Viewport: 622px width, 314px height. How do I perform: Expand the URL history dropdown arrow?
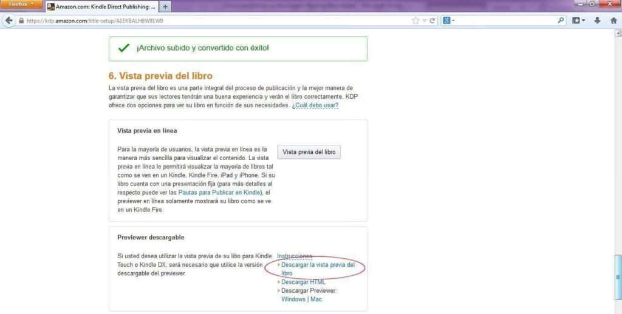pyautogui.click(x=425, y=20)
